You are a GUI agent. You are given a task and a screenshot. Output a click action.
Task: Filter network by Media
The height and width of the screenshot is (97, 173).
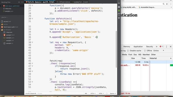(x=124, y=54)
